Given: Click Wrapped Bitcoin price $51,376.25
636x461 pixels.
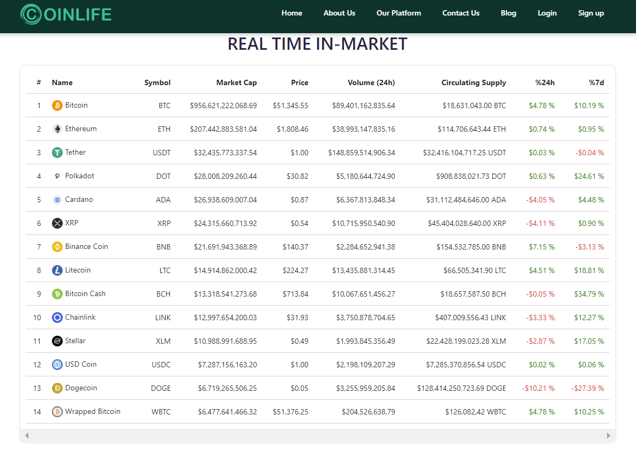Looking at the screenshot, I should pos(290,412).
